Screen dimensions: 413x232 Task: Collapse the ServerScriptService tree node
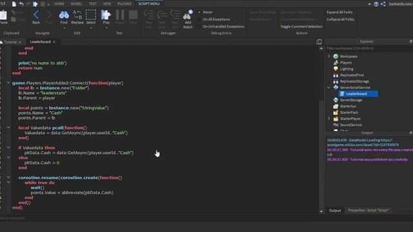328,88
